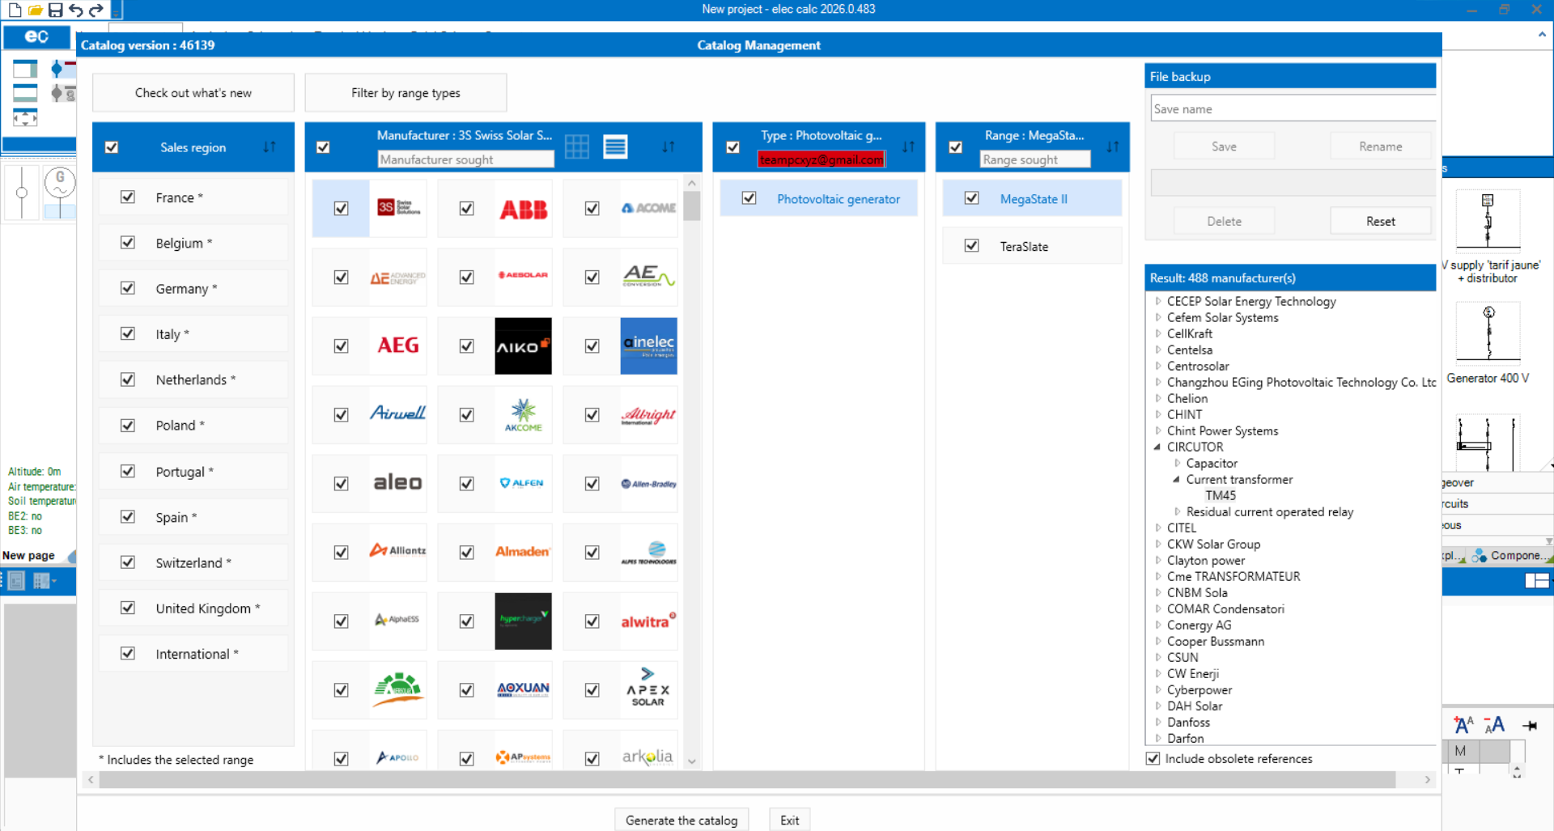
Task: Select the AOXUAN manufacturer logo
Action: point(524,689)
